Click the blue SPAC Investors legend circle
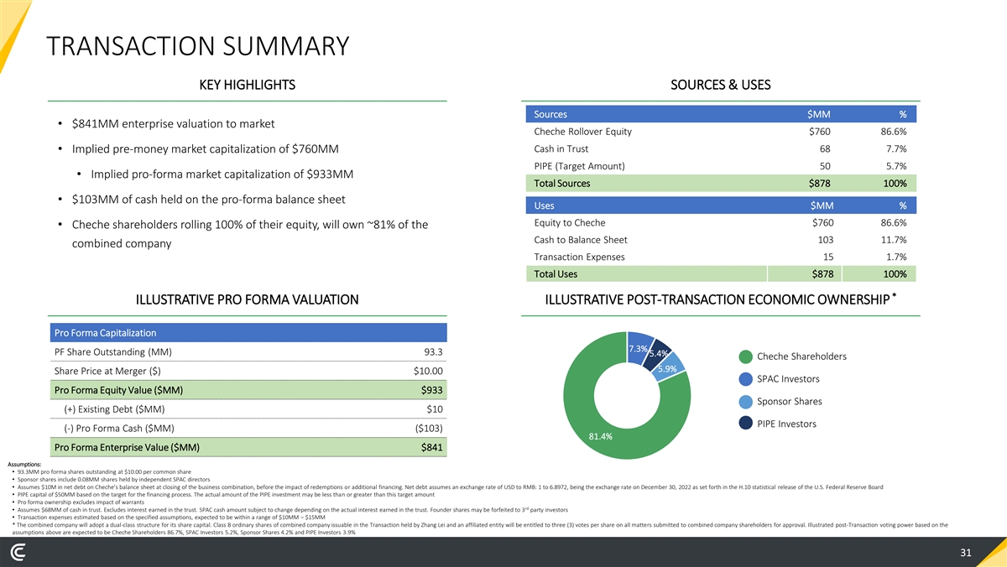 point(745,378)
